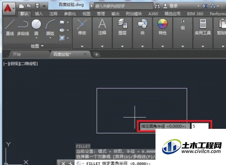Open the 组 (Group) panel
Image resolution: width=226 pixels, height=165 pixels.
coord(183,24)
